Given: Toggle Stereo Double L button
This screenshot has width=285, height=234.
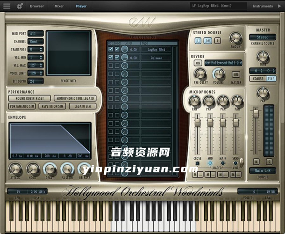Looking at the screenshot, I should (x=198, y=41).
